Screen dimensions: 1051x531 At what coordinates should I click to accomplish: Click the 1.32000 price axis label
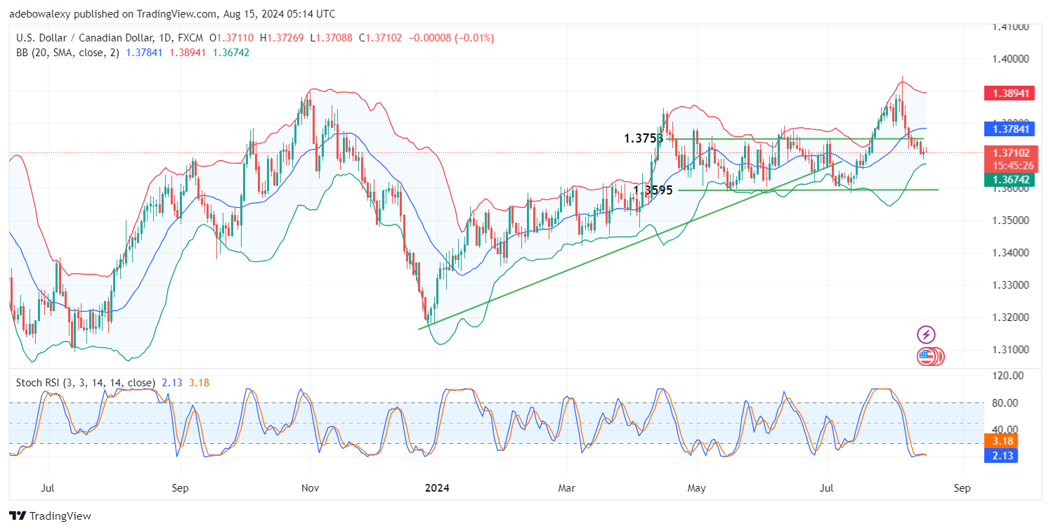point(1010,317)
